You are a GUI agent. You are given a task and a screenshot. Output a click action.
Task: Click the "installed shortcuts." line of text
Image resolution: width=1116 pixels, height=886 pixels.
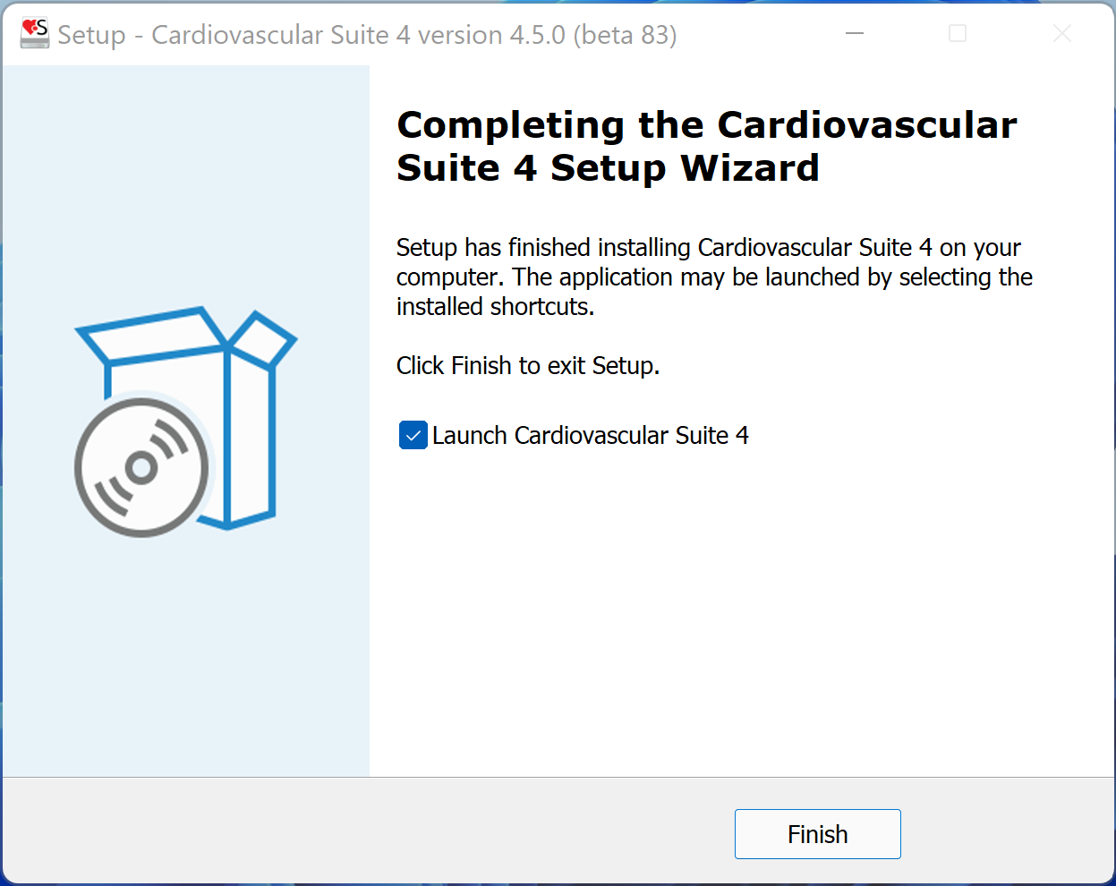pyautogui.click(x=495, y=307)
